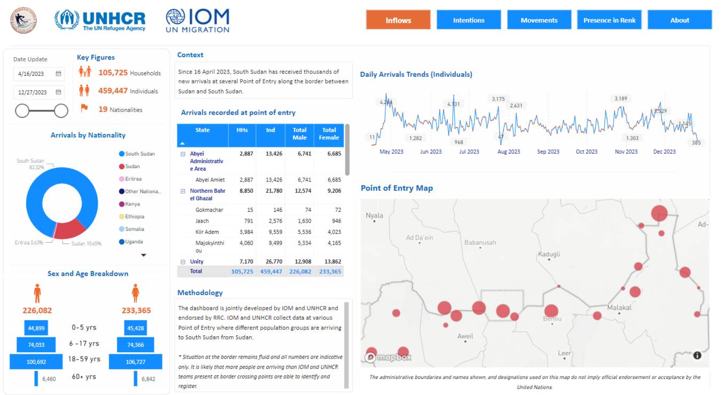The height and width of the screenshot is (395, 722).
Task: Click the orange nationalities flag icon
Action: [x=84, y=108]
